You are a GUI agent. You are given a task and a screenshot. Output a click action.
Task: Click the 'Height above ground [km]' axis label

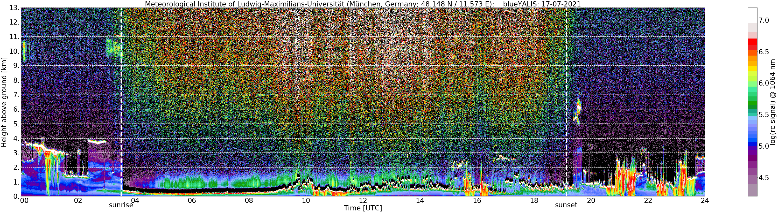(4, 102)
